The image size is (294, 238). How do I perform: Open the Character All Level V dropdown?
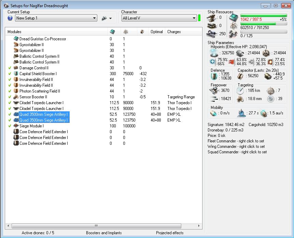pyautogui.click(x=159, y=18)
